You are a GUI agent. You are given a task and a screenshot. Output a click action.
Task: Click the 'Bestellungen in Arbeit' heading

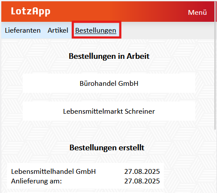[x=109, y=56]
